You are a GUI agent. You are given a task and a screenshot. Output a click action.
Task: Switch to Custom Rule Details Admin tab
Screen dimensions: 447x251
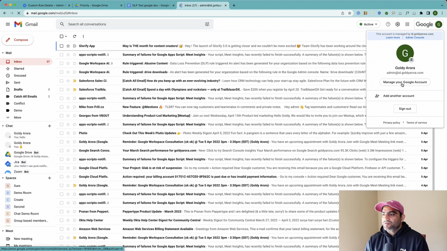pos(46,5)
